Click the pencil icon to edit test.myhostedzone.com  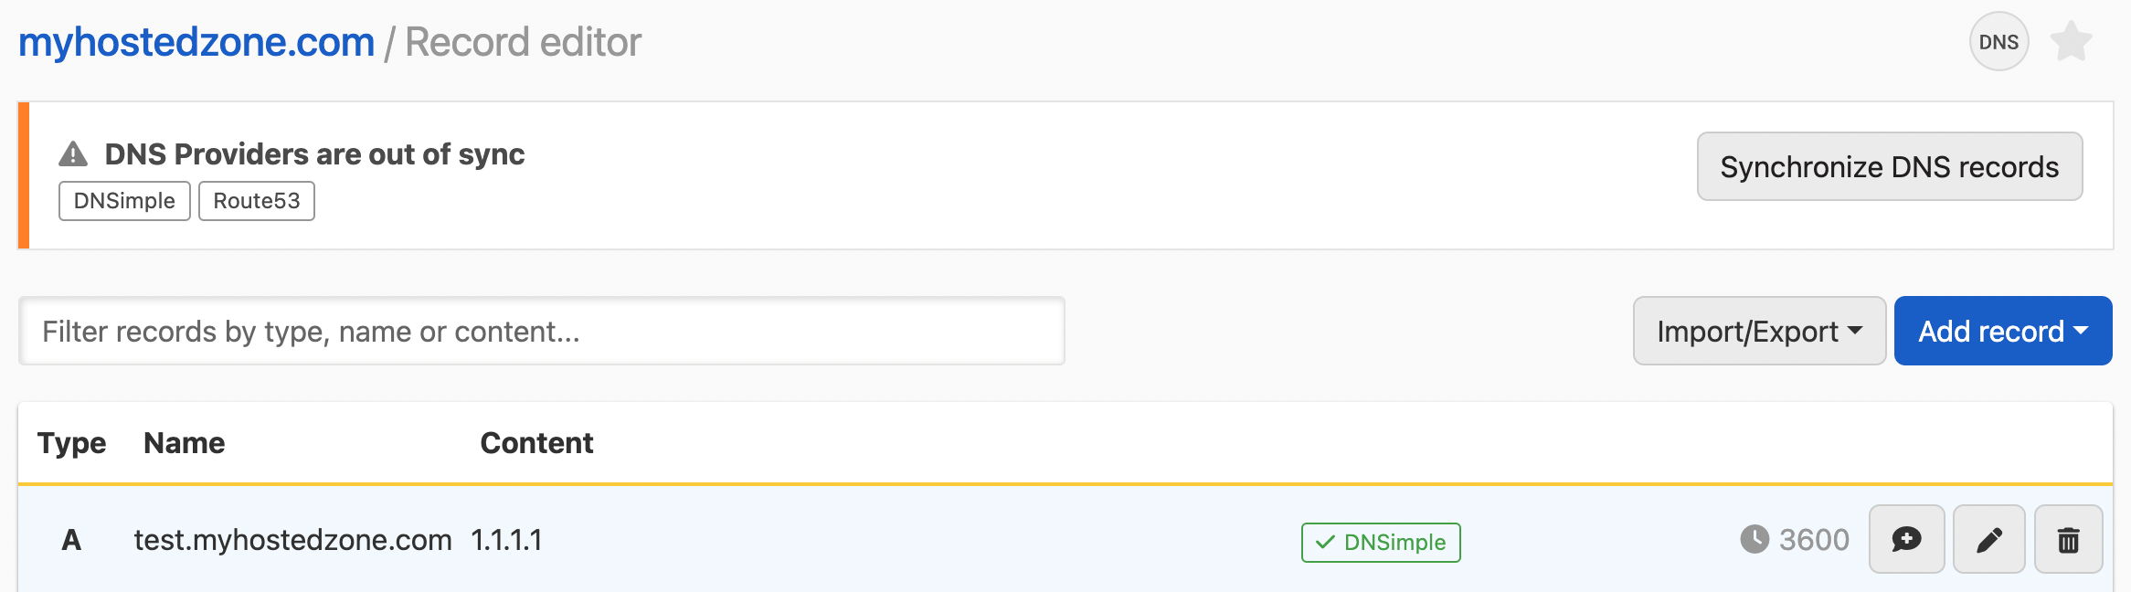1988,540
